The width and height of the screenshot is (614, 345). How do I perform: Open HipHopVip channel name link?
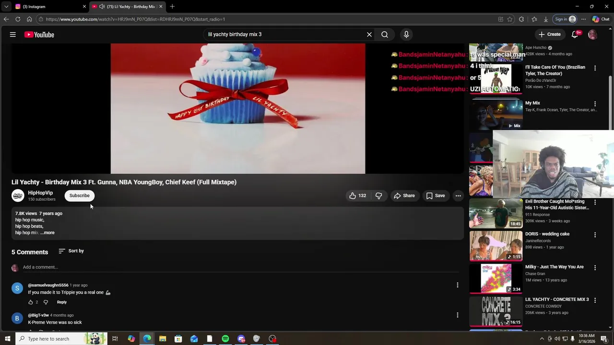click(x=40, y=193)
